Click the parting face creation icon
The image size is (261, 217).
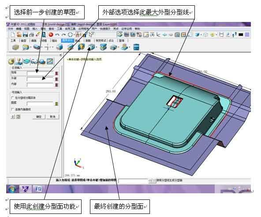[x=91, y=47]
